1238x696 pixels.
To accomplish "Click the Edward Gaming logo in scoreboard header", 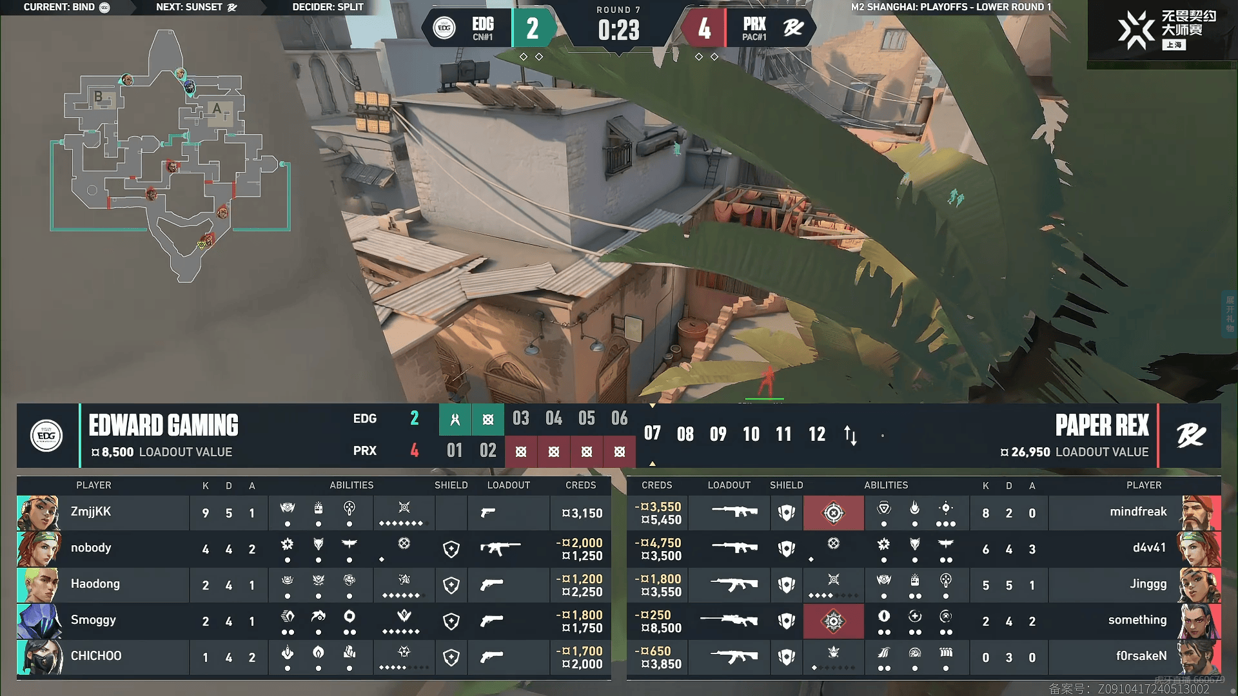I will 46,436.
